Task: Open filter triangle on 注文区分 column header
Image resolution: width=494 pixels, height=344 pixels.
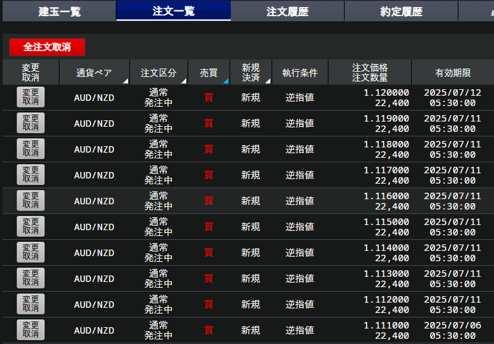Action: [x=184, y=81]
